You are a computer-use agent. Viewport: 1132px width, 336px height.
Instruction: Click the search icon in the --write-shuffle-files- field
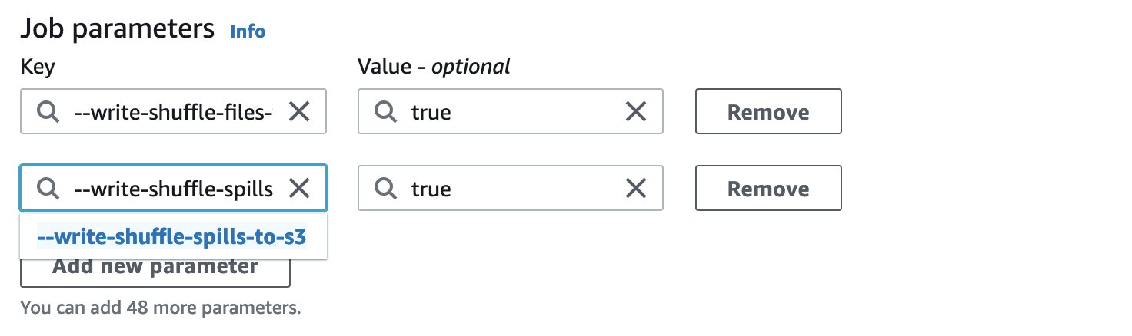[48, 112]
